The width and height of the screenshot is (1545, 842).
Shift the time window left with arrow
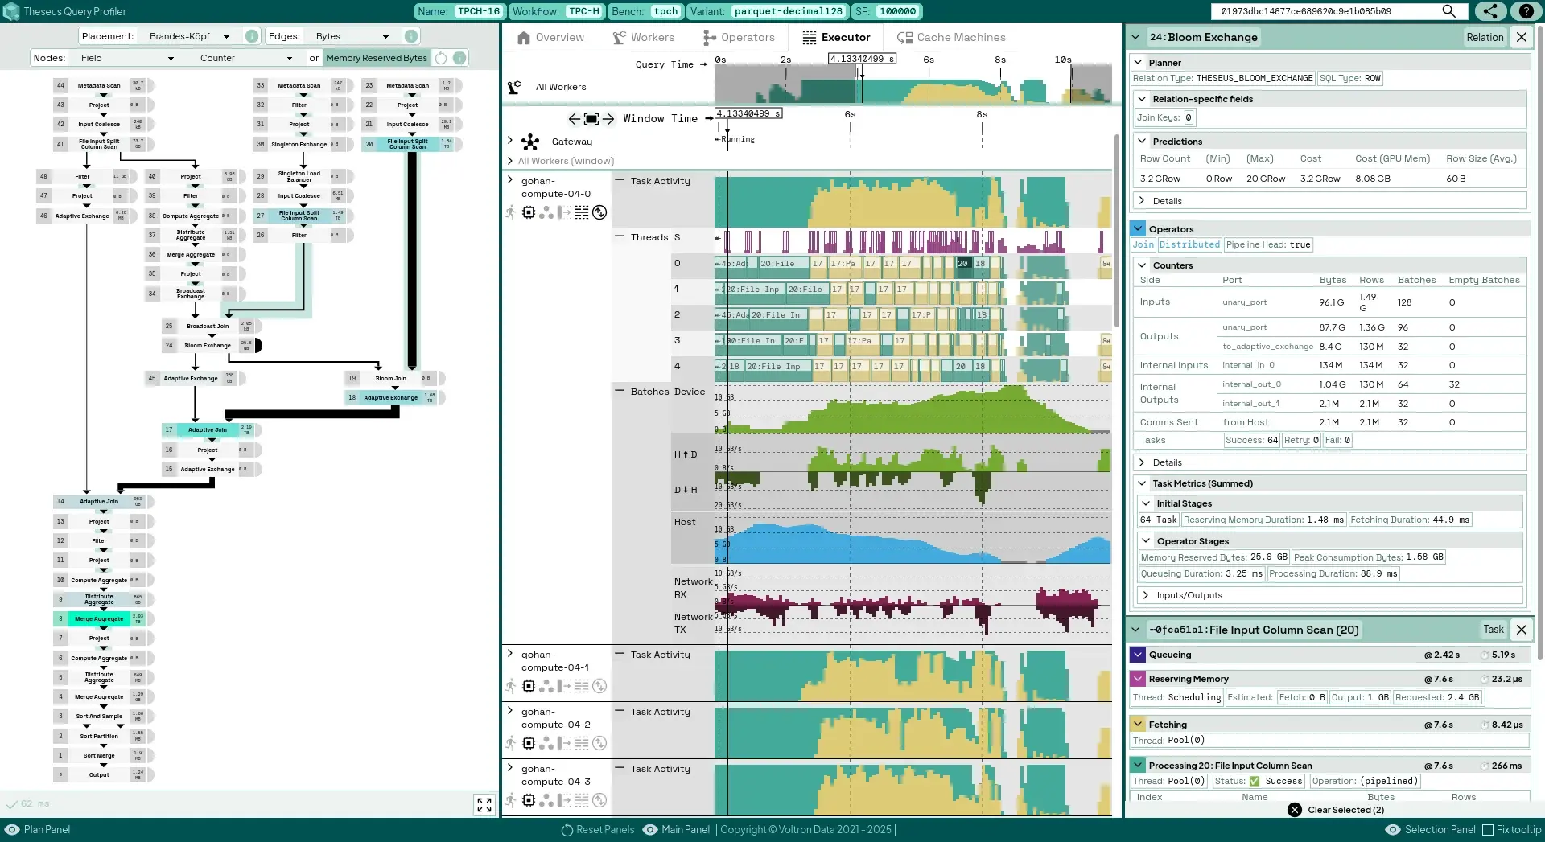[x=574, y=119]
